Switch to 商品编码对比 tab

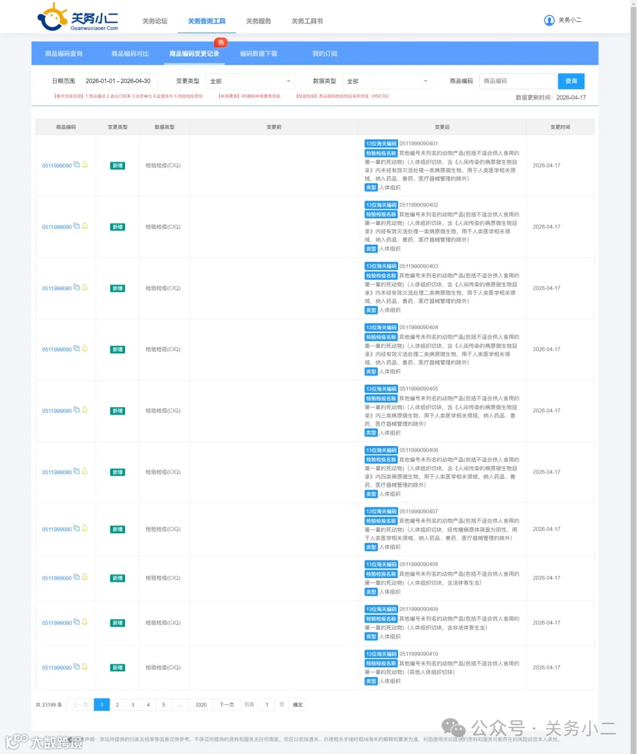[x=130, y=54]
